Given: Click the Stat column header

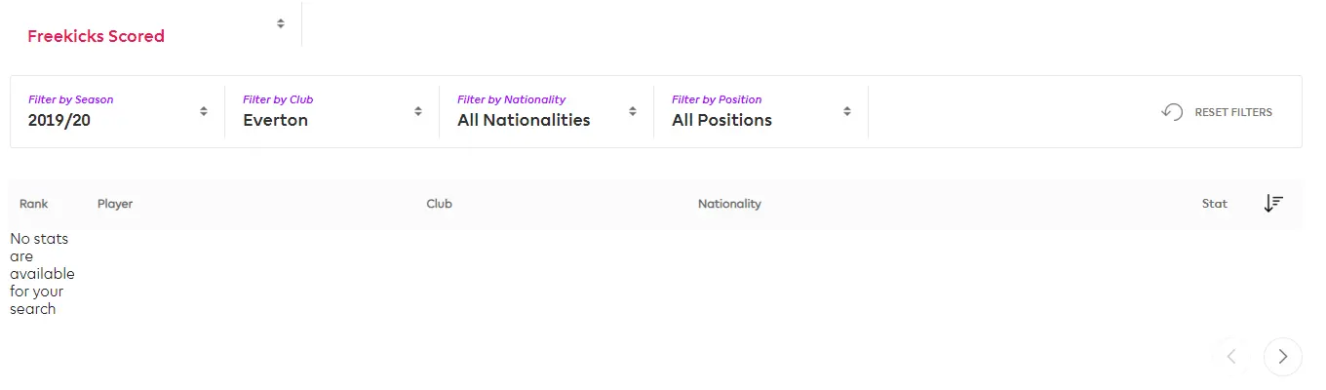Looking at the screenshot, I should 1214,204.
